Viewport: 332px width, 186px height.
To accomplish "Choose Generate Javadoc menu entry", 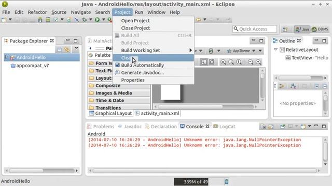I will coord(154,72).
